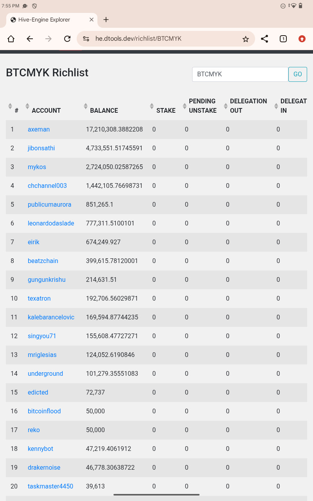The image size is (313, 501).
Task: Open the tab switcher counter icon
Action: click(283, 39)
